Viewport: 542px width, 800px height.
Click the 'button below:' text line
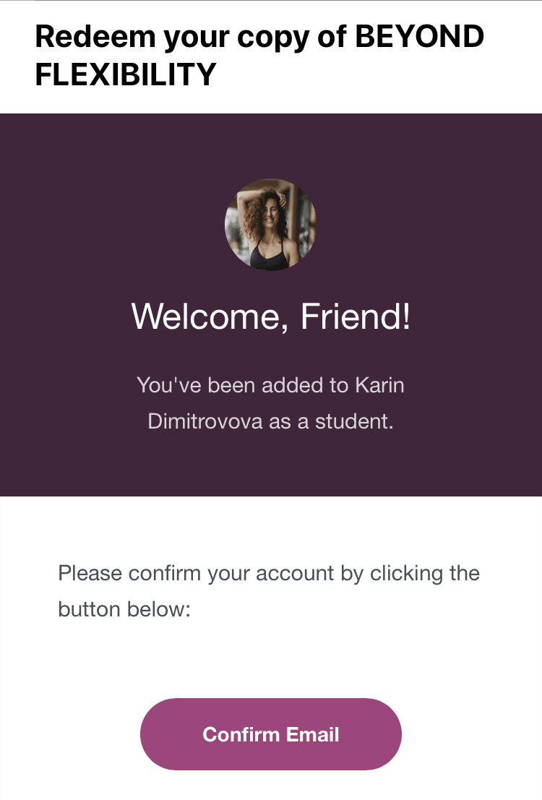pos(124,609)
